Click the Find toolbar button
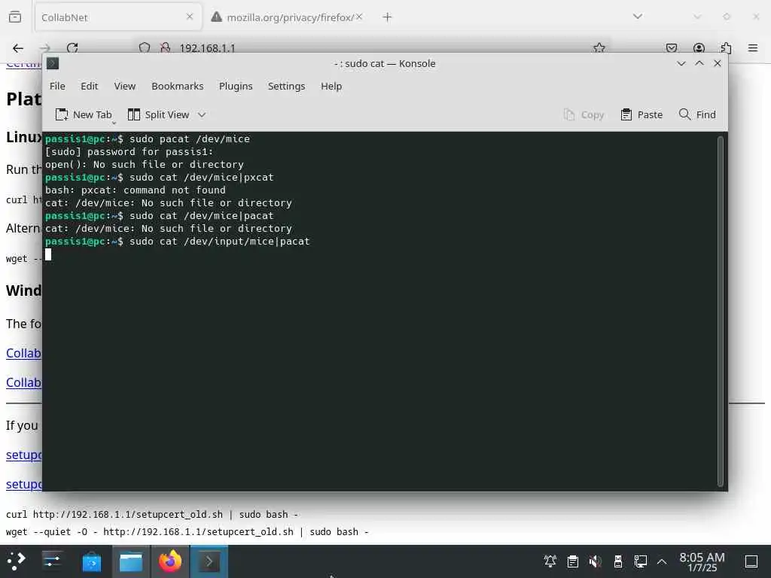771x578 pixels. click(x=696, y=114)
